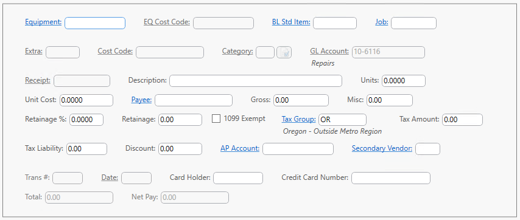
Task: Click the Total field
Action: [79, 198]
